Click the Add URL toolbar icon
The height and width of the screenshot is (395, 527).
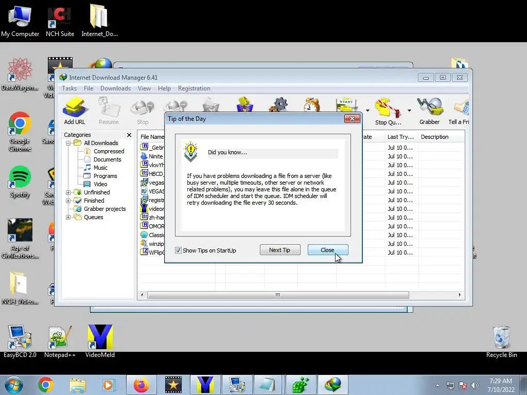75,111
